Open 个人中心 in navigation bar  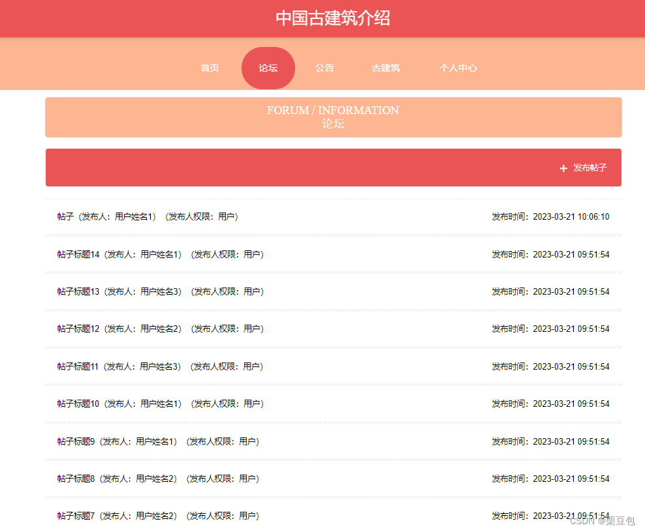pyautogui.click(x=458, y=68)
